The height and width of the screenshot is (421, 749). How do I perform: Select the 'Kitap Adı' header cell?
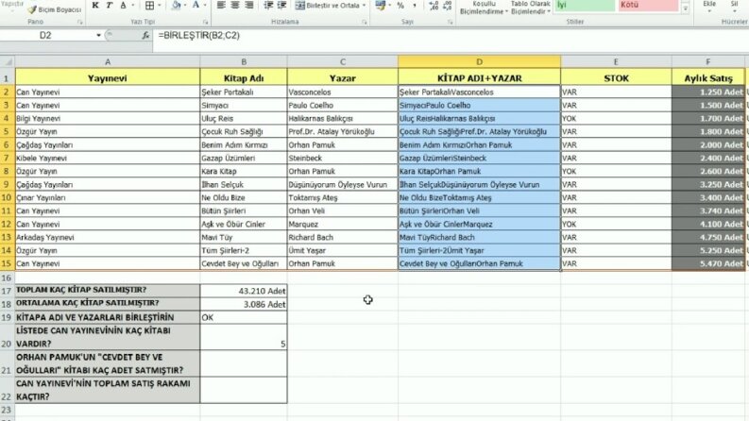coord(244,77)
